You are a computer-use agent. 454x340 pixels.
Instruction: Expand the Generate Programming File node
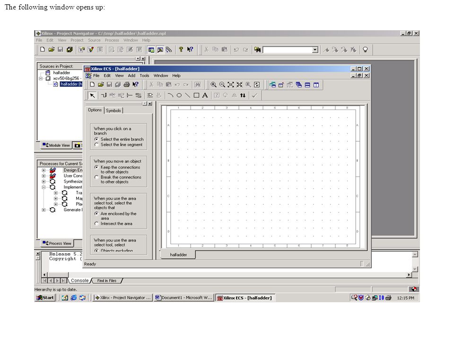pyautogui.click(x=44, y=210)
